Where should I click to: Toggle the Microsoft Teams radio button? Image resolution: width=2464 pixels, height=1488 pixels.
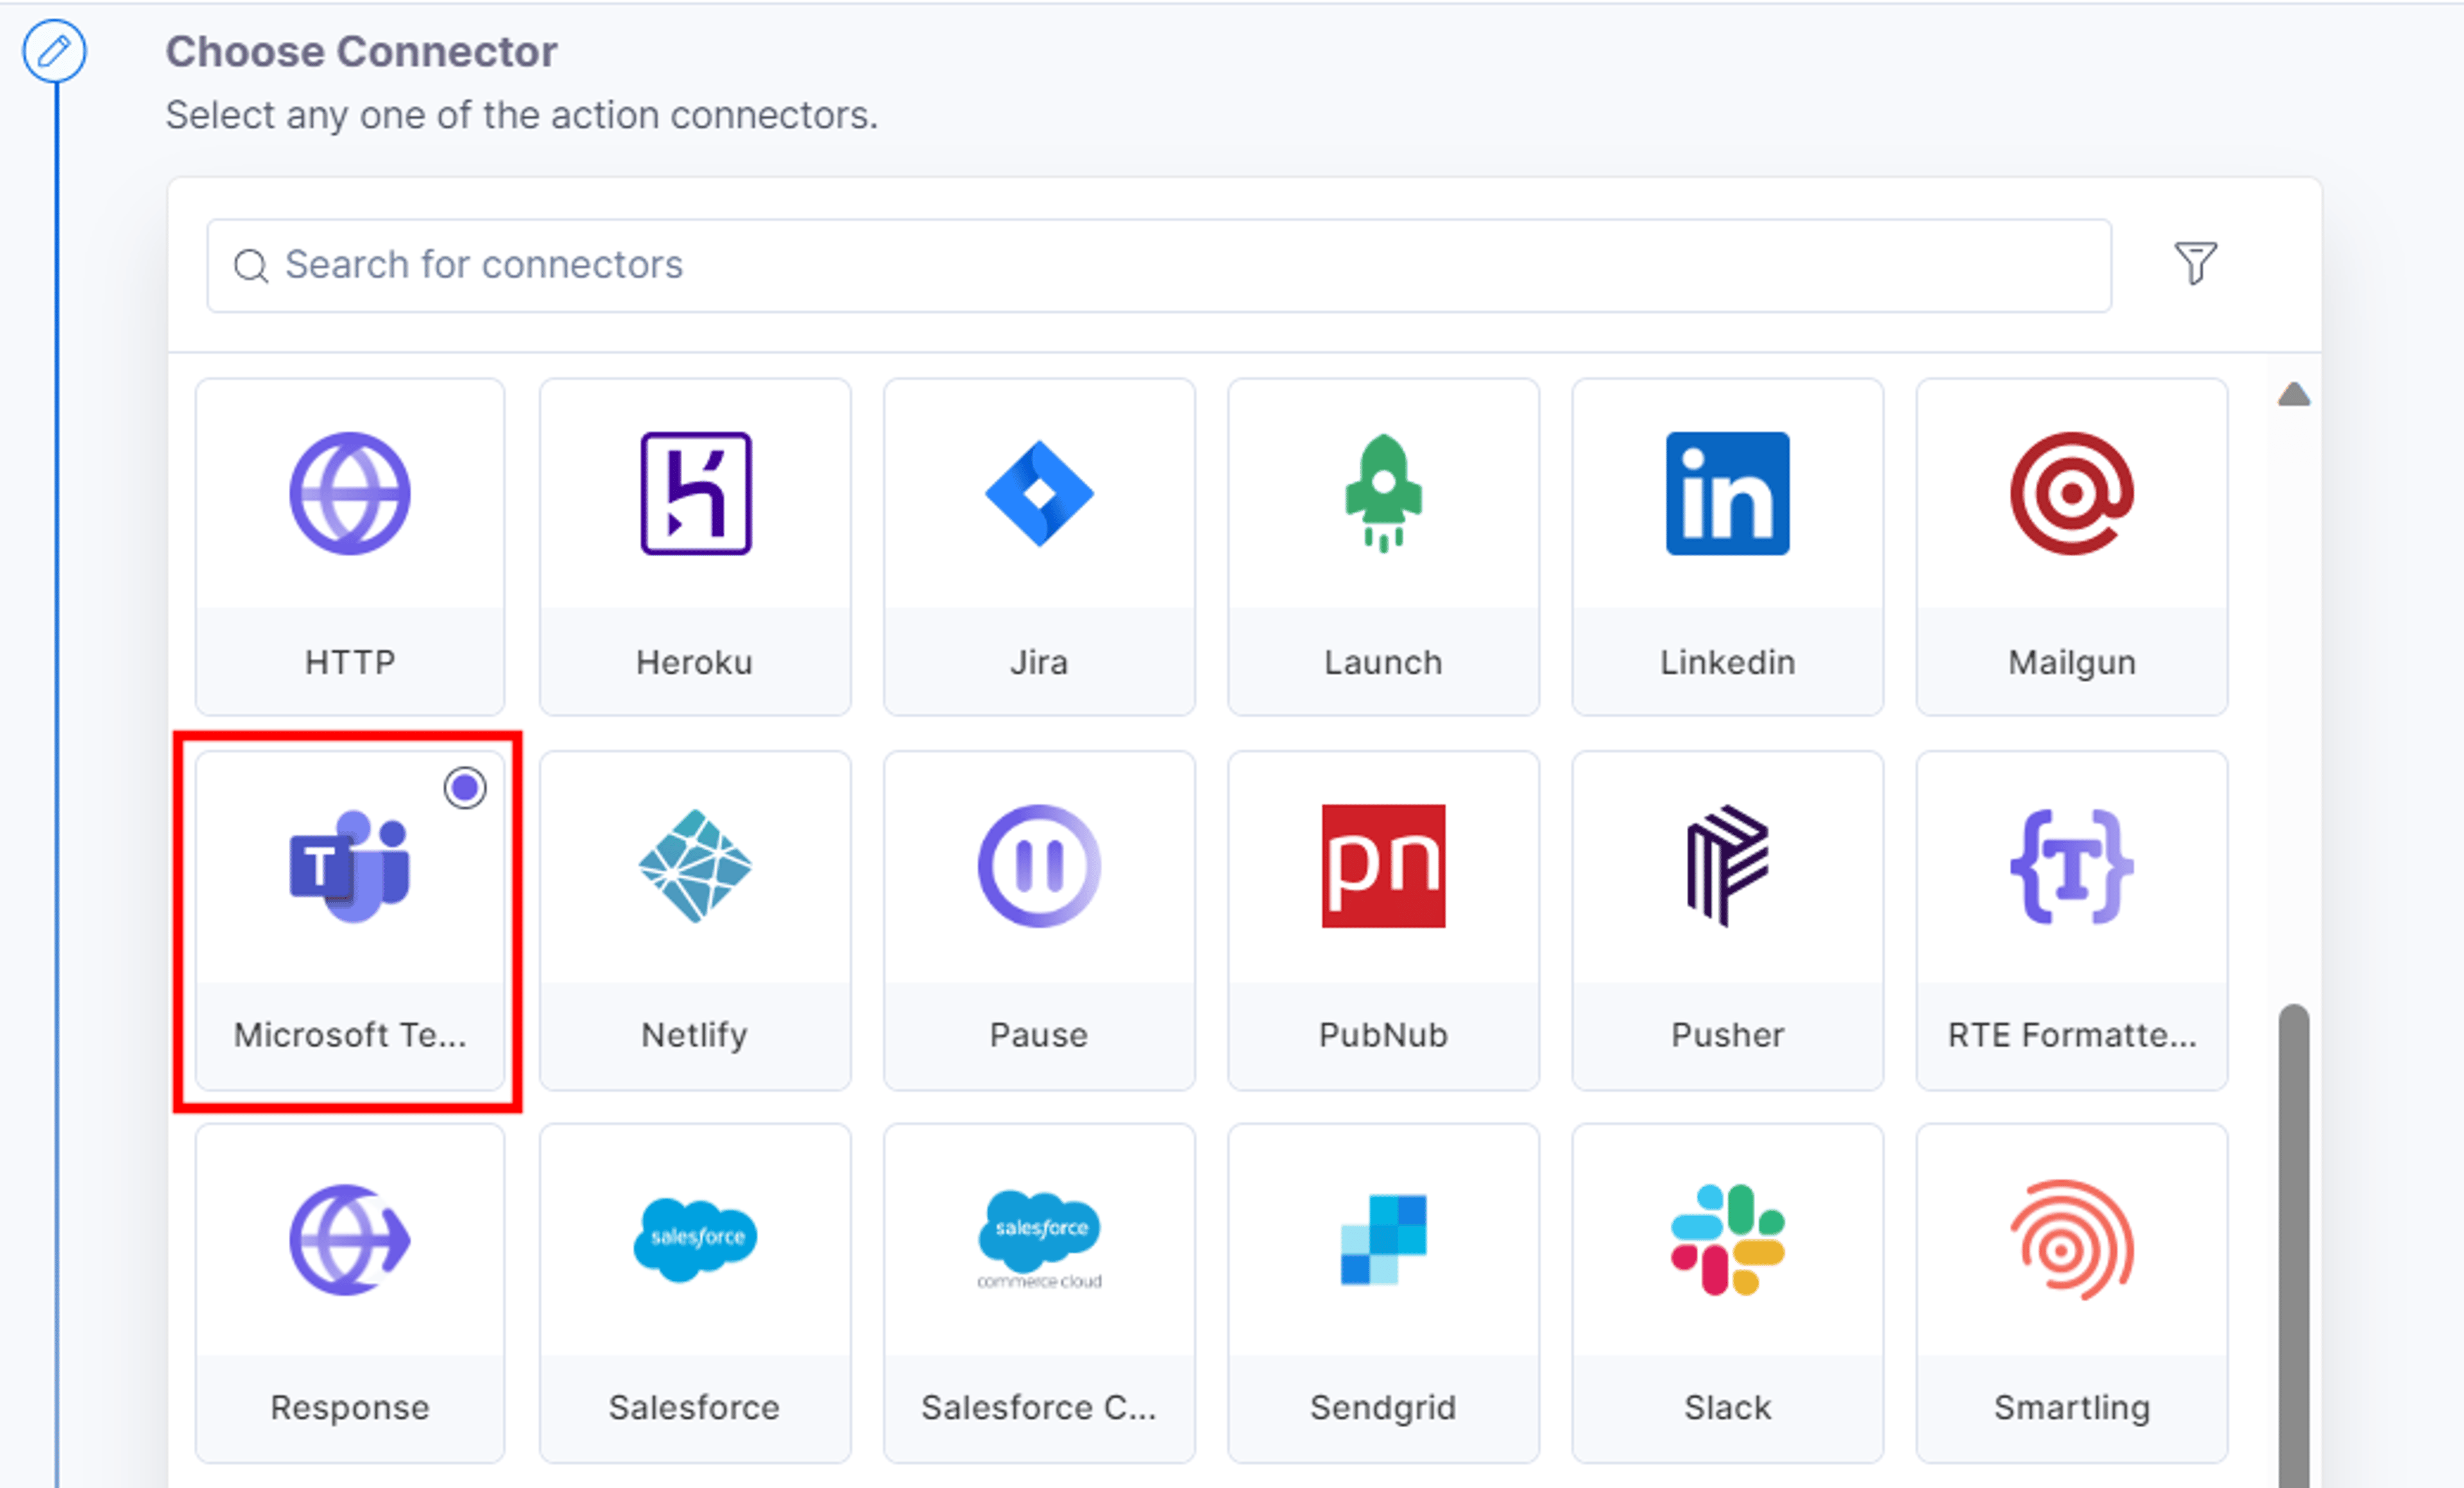pos(465,788)
